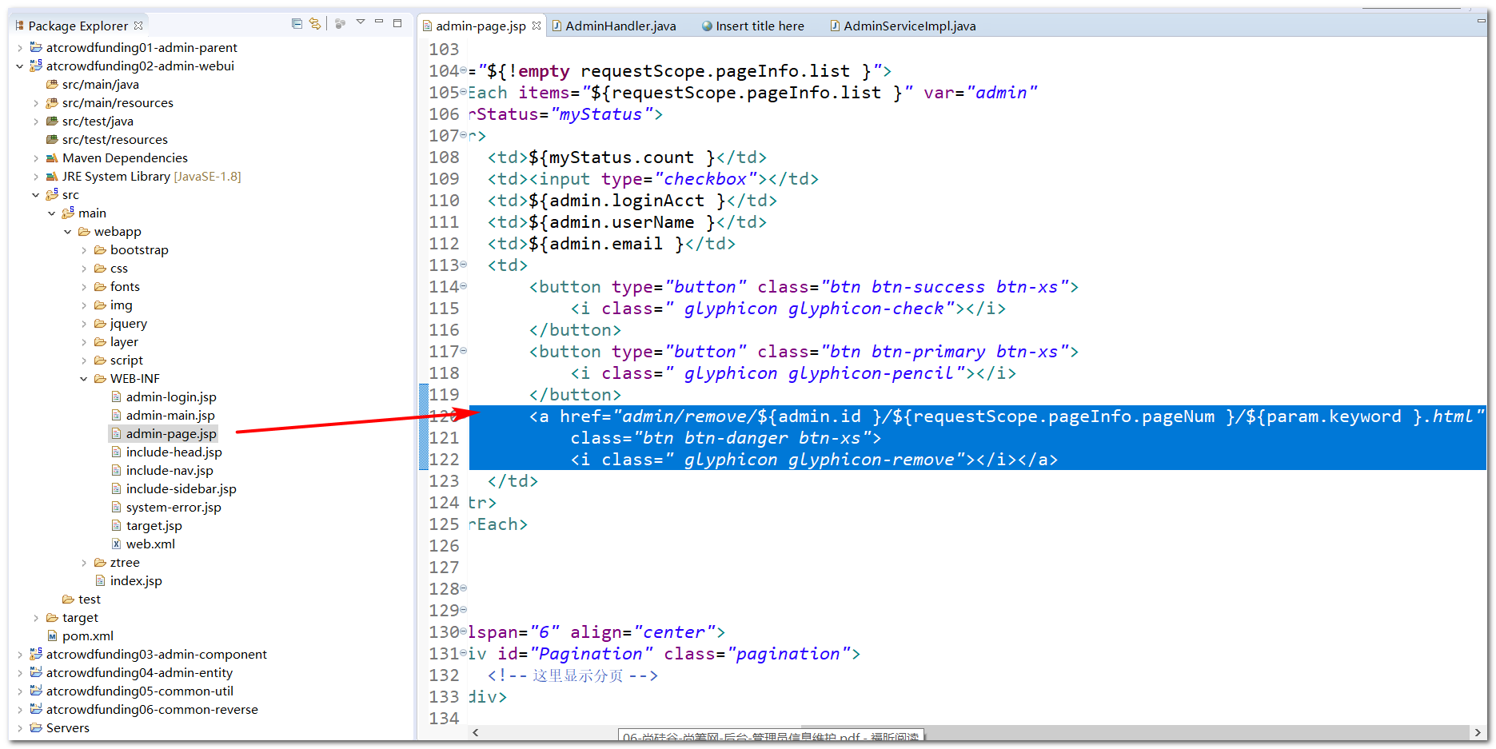Toggle code folding at line 128
This screenshot has height=749, width=1496.
[x=464, y=588]
